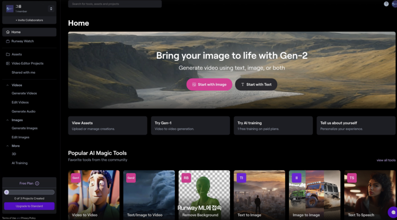Click Invite Collaborators button
Viewport: 397px width, 220px height.
pos(29,20)
